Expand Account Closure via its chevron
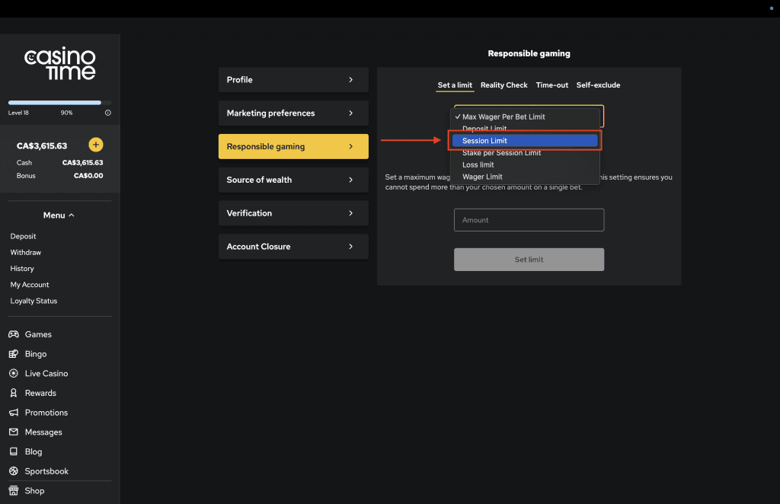The image size is (780, 504). click(350, 246)
